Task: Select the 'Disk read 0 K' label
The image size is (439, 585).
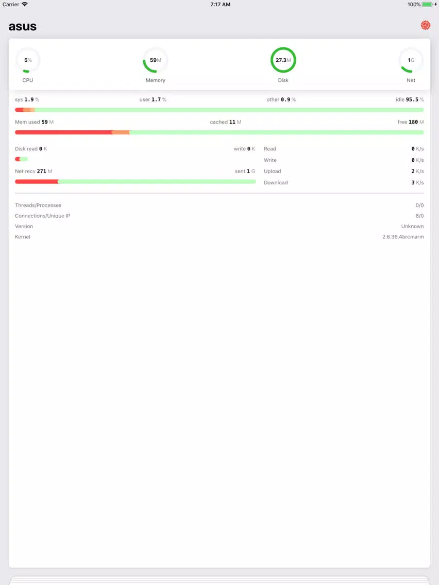Action: pyautogui.click(x=31, y=149)
